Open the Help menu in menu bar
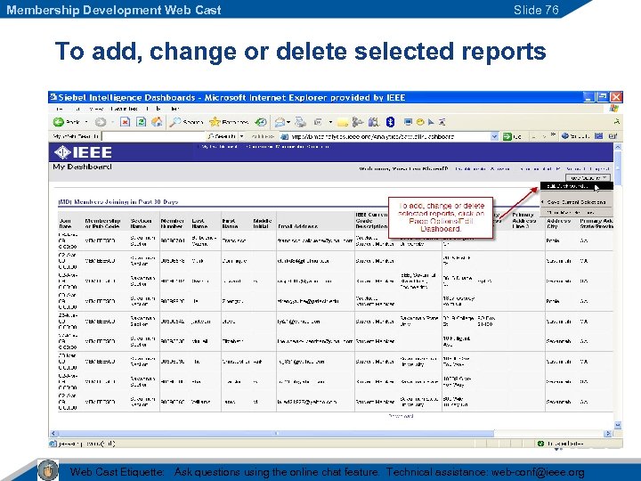 [x=175, y=109]
